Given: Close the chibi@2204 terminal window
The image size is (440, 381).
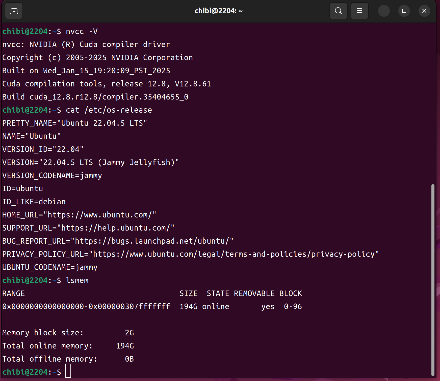Looking at the screenshot, I should click(424, 11).
